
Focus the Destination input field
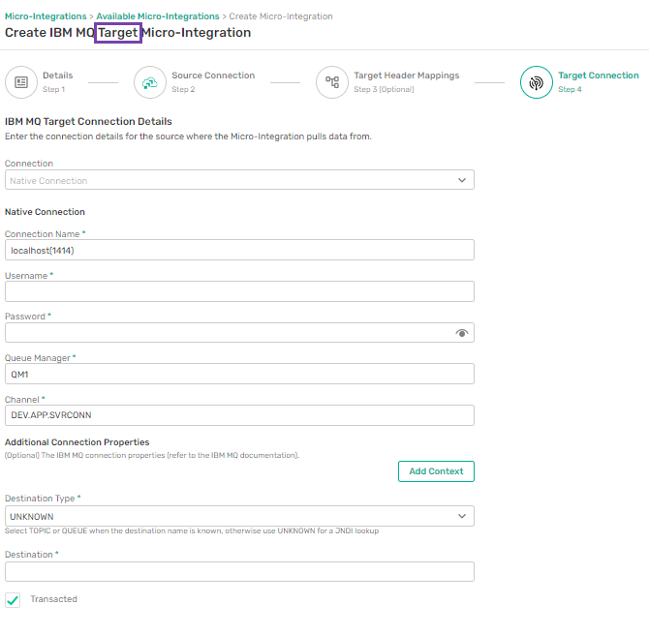point(239,571)
